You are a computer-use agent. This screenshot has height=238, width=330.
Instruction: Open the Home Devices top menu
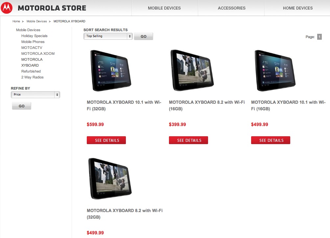point(297,8)
